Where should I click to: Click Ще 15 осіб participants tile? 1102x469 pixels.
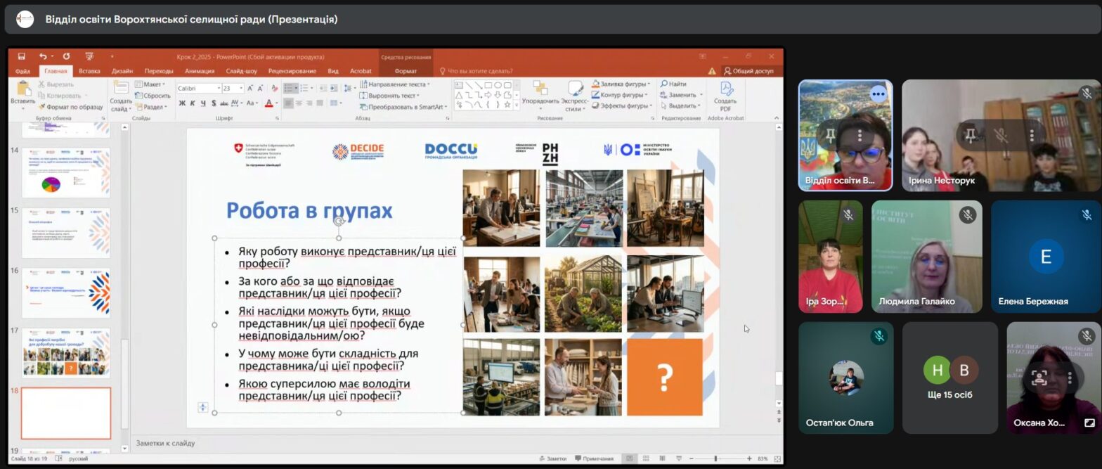pos(949,378)
